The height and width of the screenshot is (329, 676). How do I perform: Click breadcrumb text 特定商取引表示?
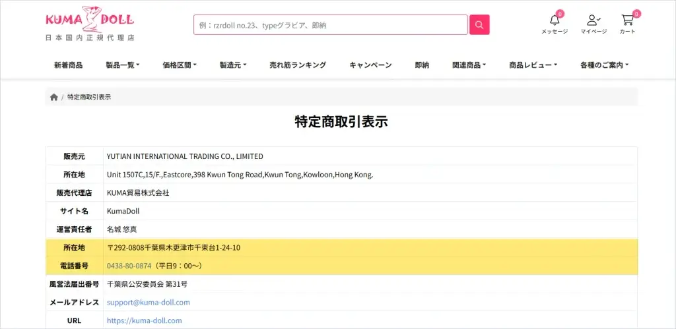89,97
